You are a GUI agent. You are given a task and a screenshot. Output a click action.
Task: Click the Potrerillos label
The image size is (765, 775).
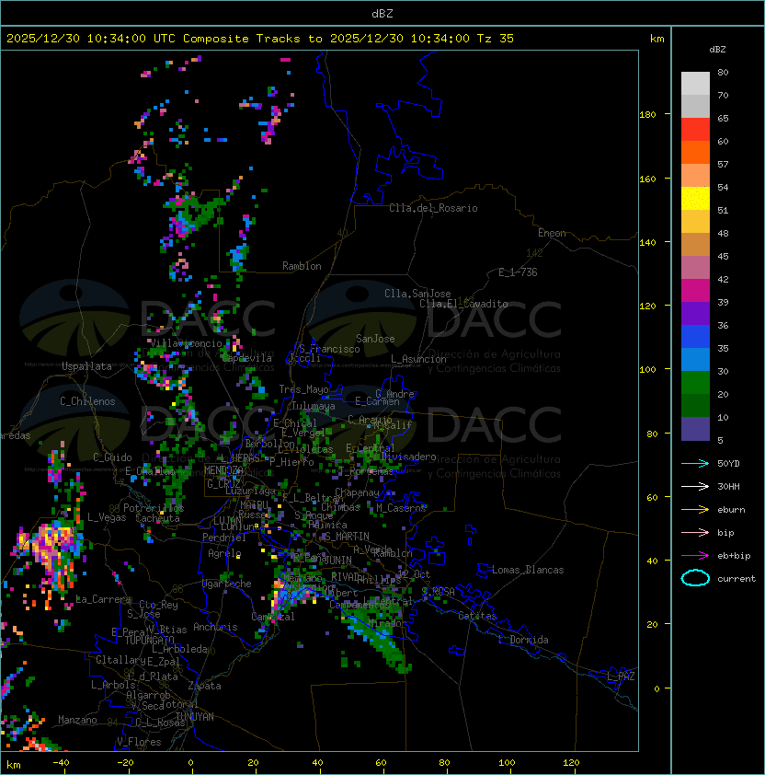[154, 508]
